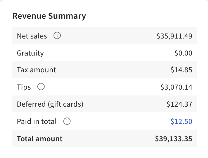This screenshot has width=208, height=158.
Task: Select the Net sales label
Action: pos(32,36)
